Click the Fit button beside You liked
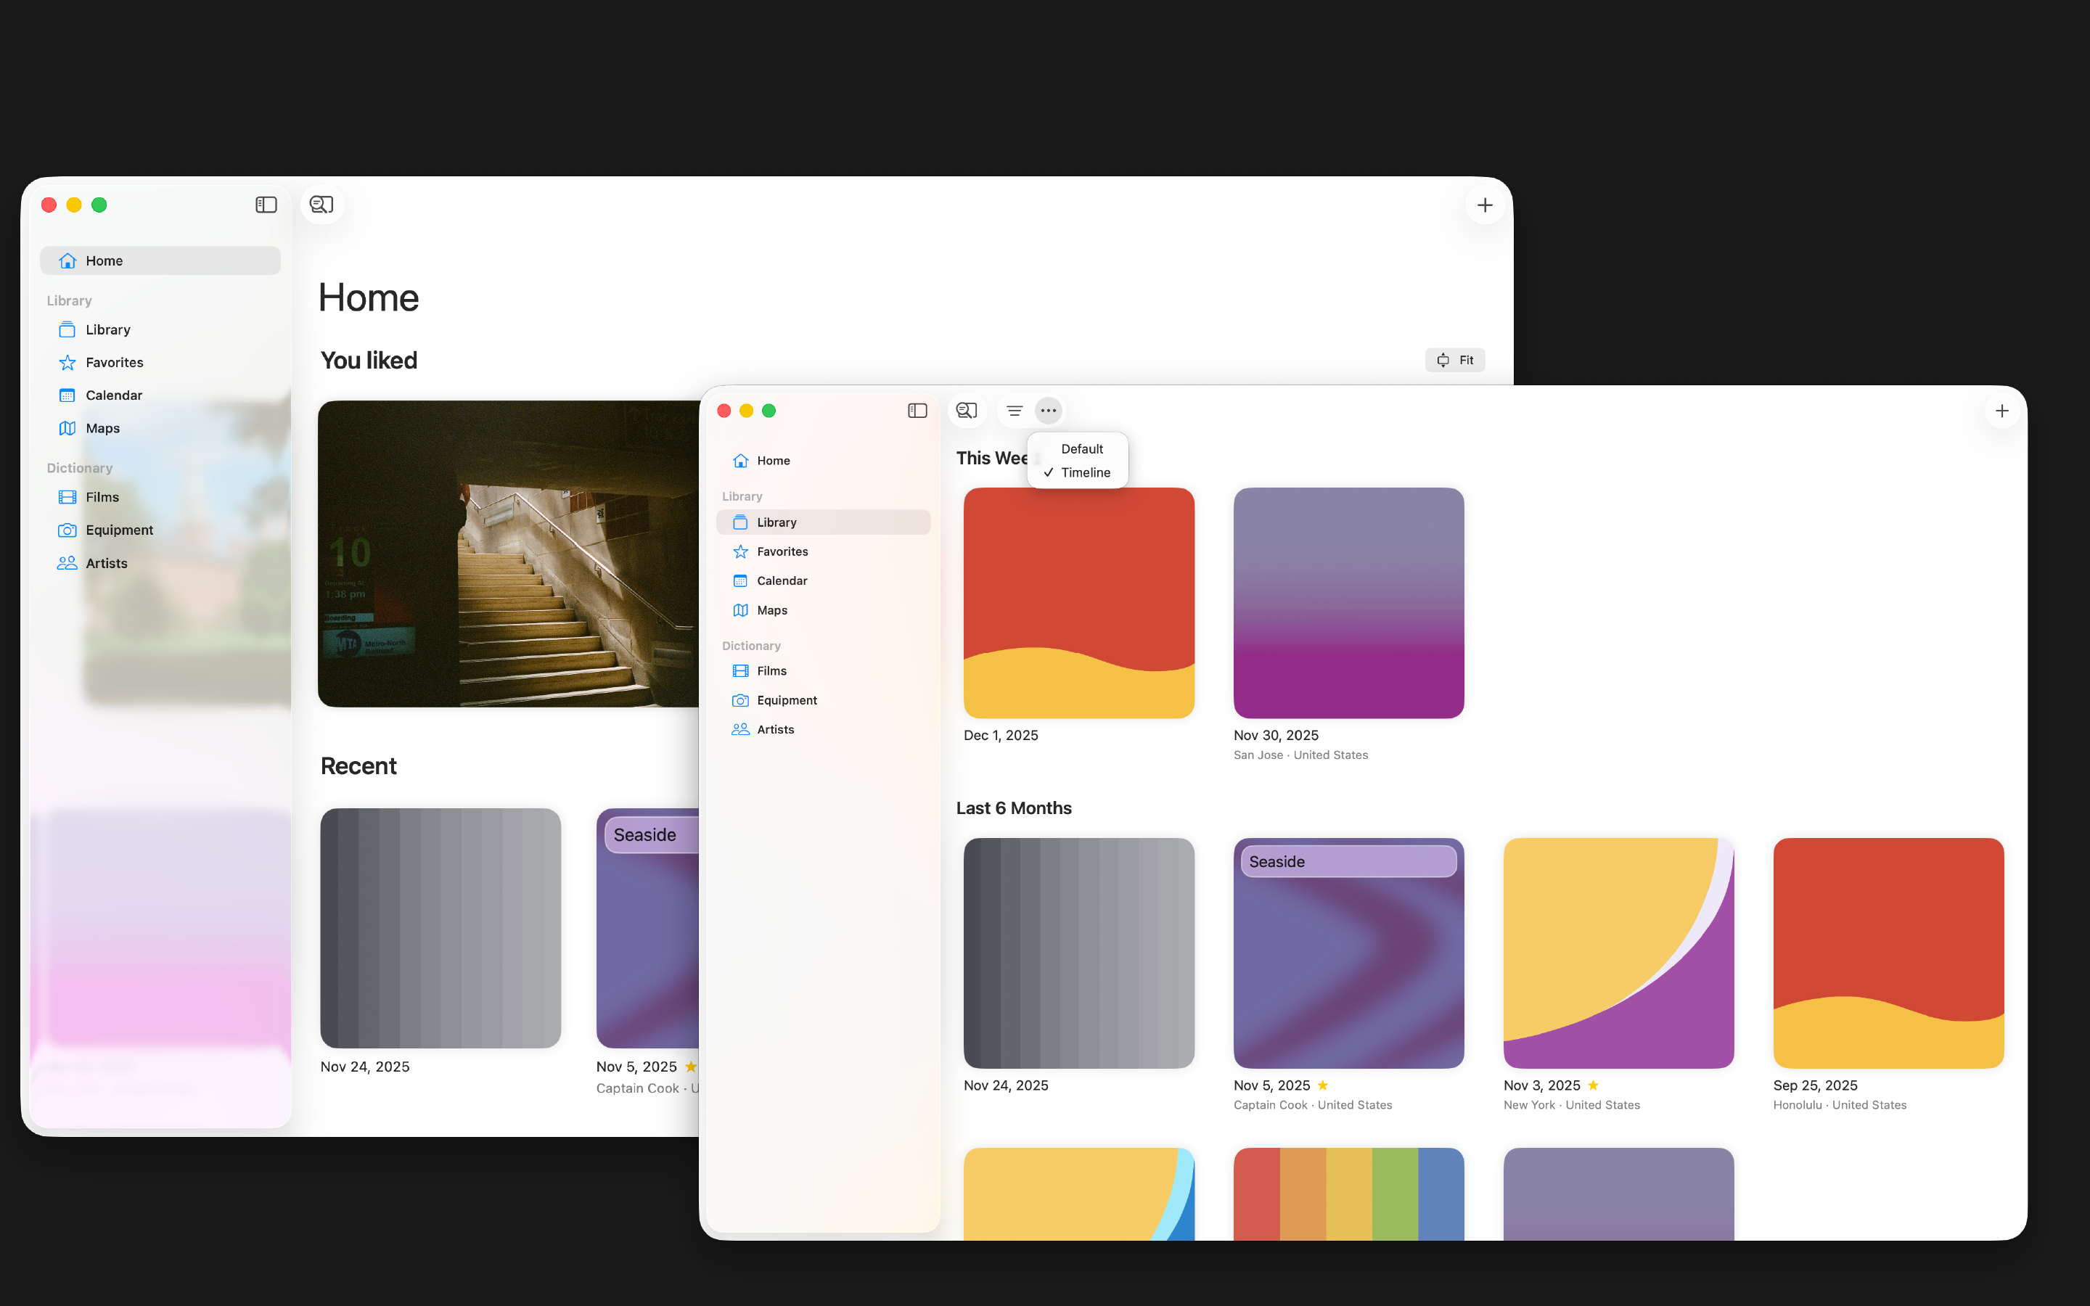2090x1306 pixels. (x=1454, y=360)
